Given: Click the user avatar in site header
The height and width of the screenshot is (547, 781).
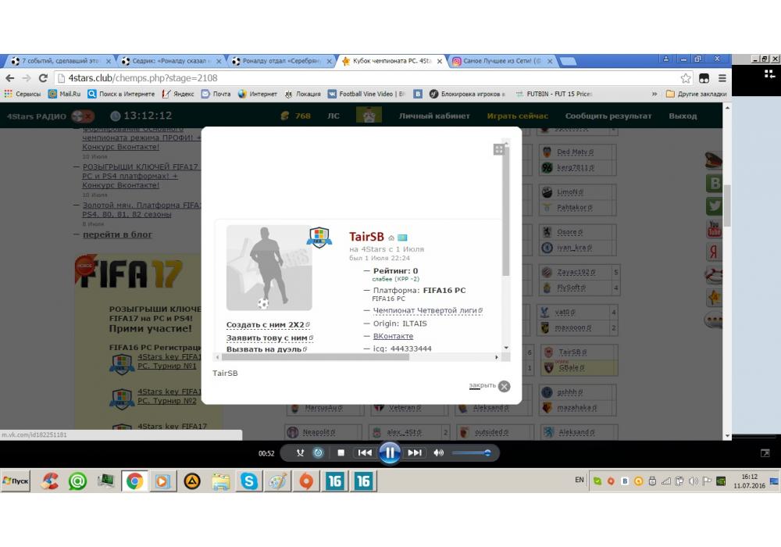Looking at the screenshot, I should 369,115.
